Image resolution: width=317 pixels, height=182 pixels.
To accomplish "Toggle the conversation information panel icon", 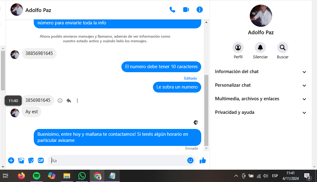I will click(200, 10).
